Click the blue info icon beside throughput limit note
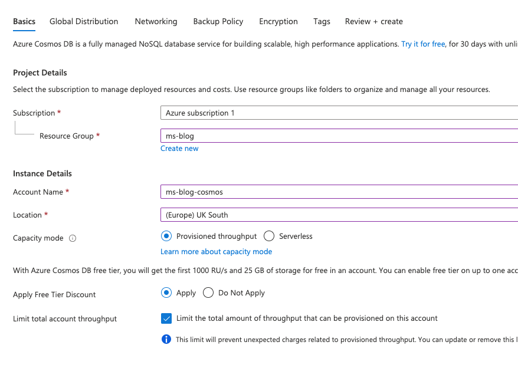The image size is (518, 378). [x=166, y=339]
